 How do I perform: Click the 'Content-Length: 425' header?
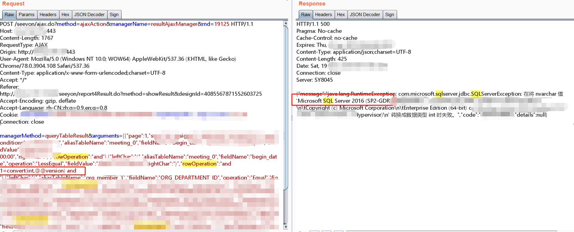click(x=321, y=59)
